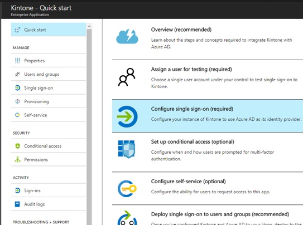Click the Audit logs book icon
The height and width of the screenshot is (225, 303).
(17, 204)
